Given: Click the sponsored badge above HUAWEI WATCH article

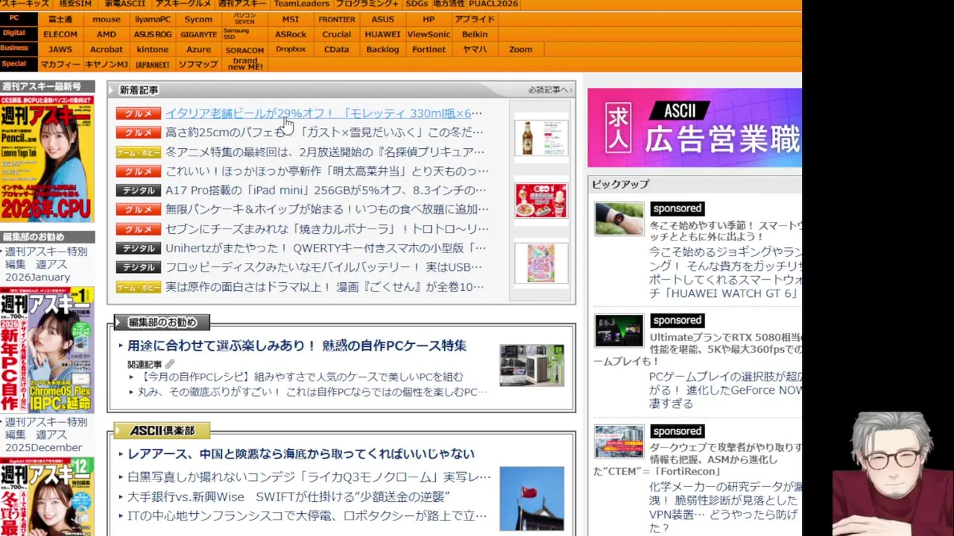Looking at the screenshot, I should [677, 208].
